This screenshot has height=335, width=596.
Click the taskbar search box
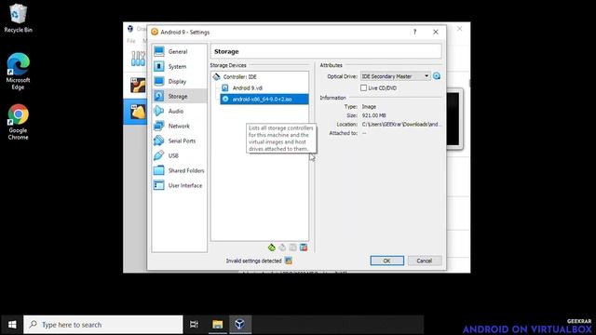103,325
